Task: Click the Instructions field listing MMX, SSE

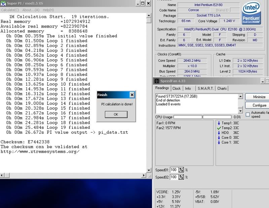Action: 221,45
